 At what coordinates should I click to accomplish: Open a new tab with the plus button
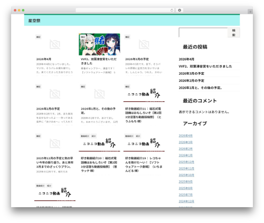(250, 12)
